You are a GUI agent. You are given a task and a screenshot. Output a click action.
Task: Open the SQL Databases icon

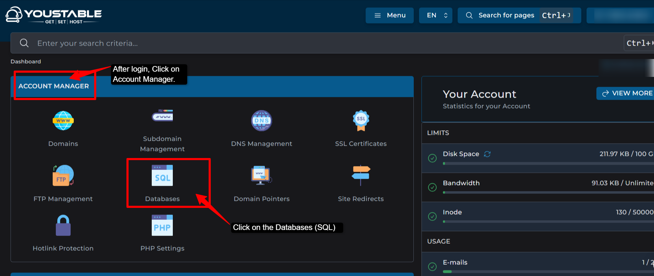click(162, 175)
